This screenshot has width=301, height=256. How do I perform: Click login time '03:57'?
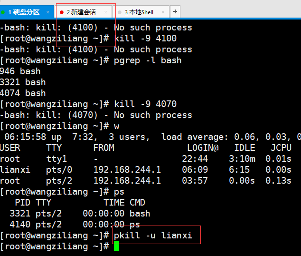point(195,181)
